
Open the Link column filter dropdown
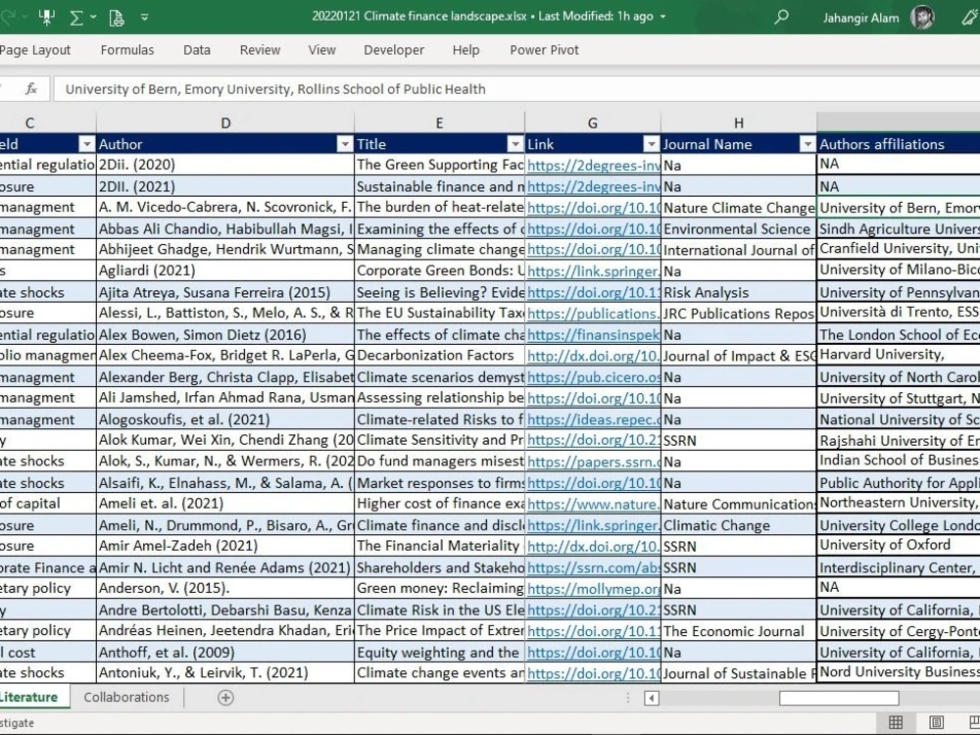click(652, 144)
